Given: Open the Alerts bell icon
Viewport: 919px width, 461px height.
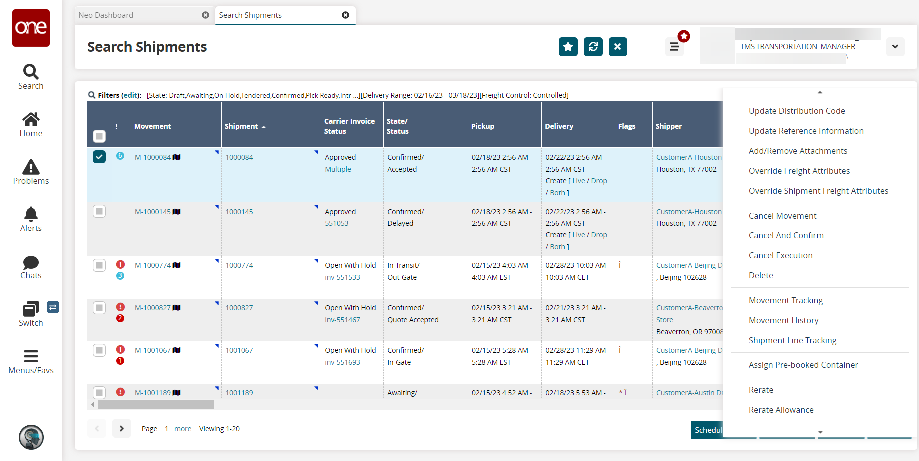Looking at the screenshot, I should (x=31, y=214).
